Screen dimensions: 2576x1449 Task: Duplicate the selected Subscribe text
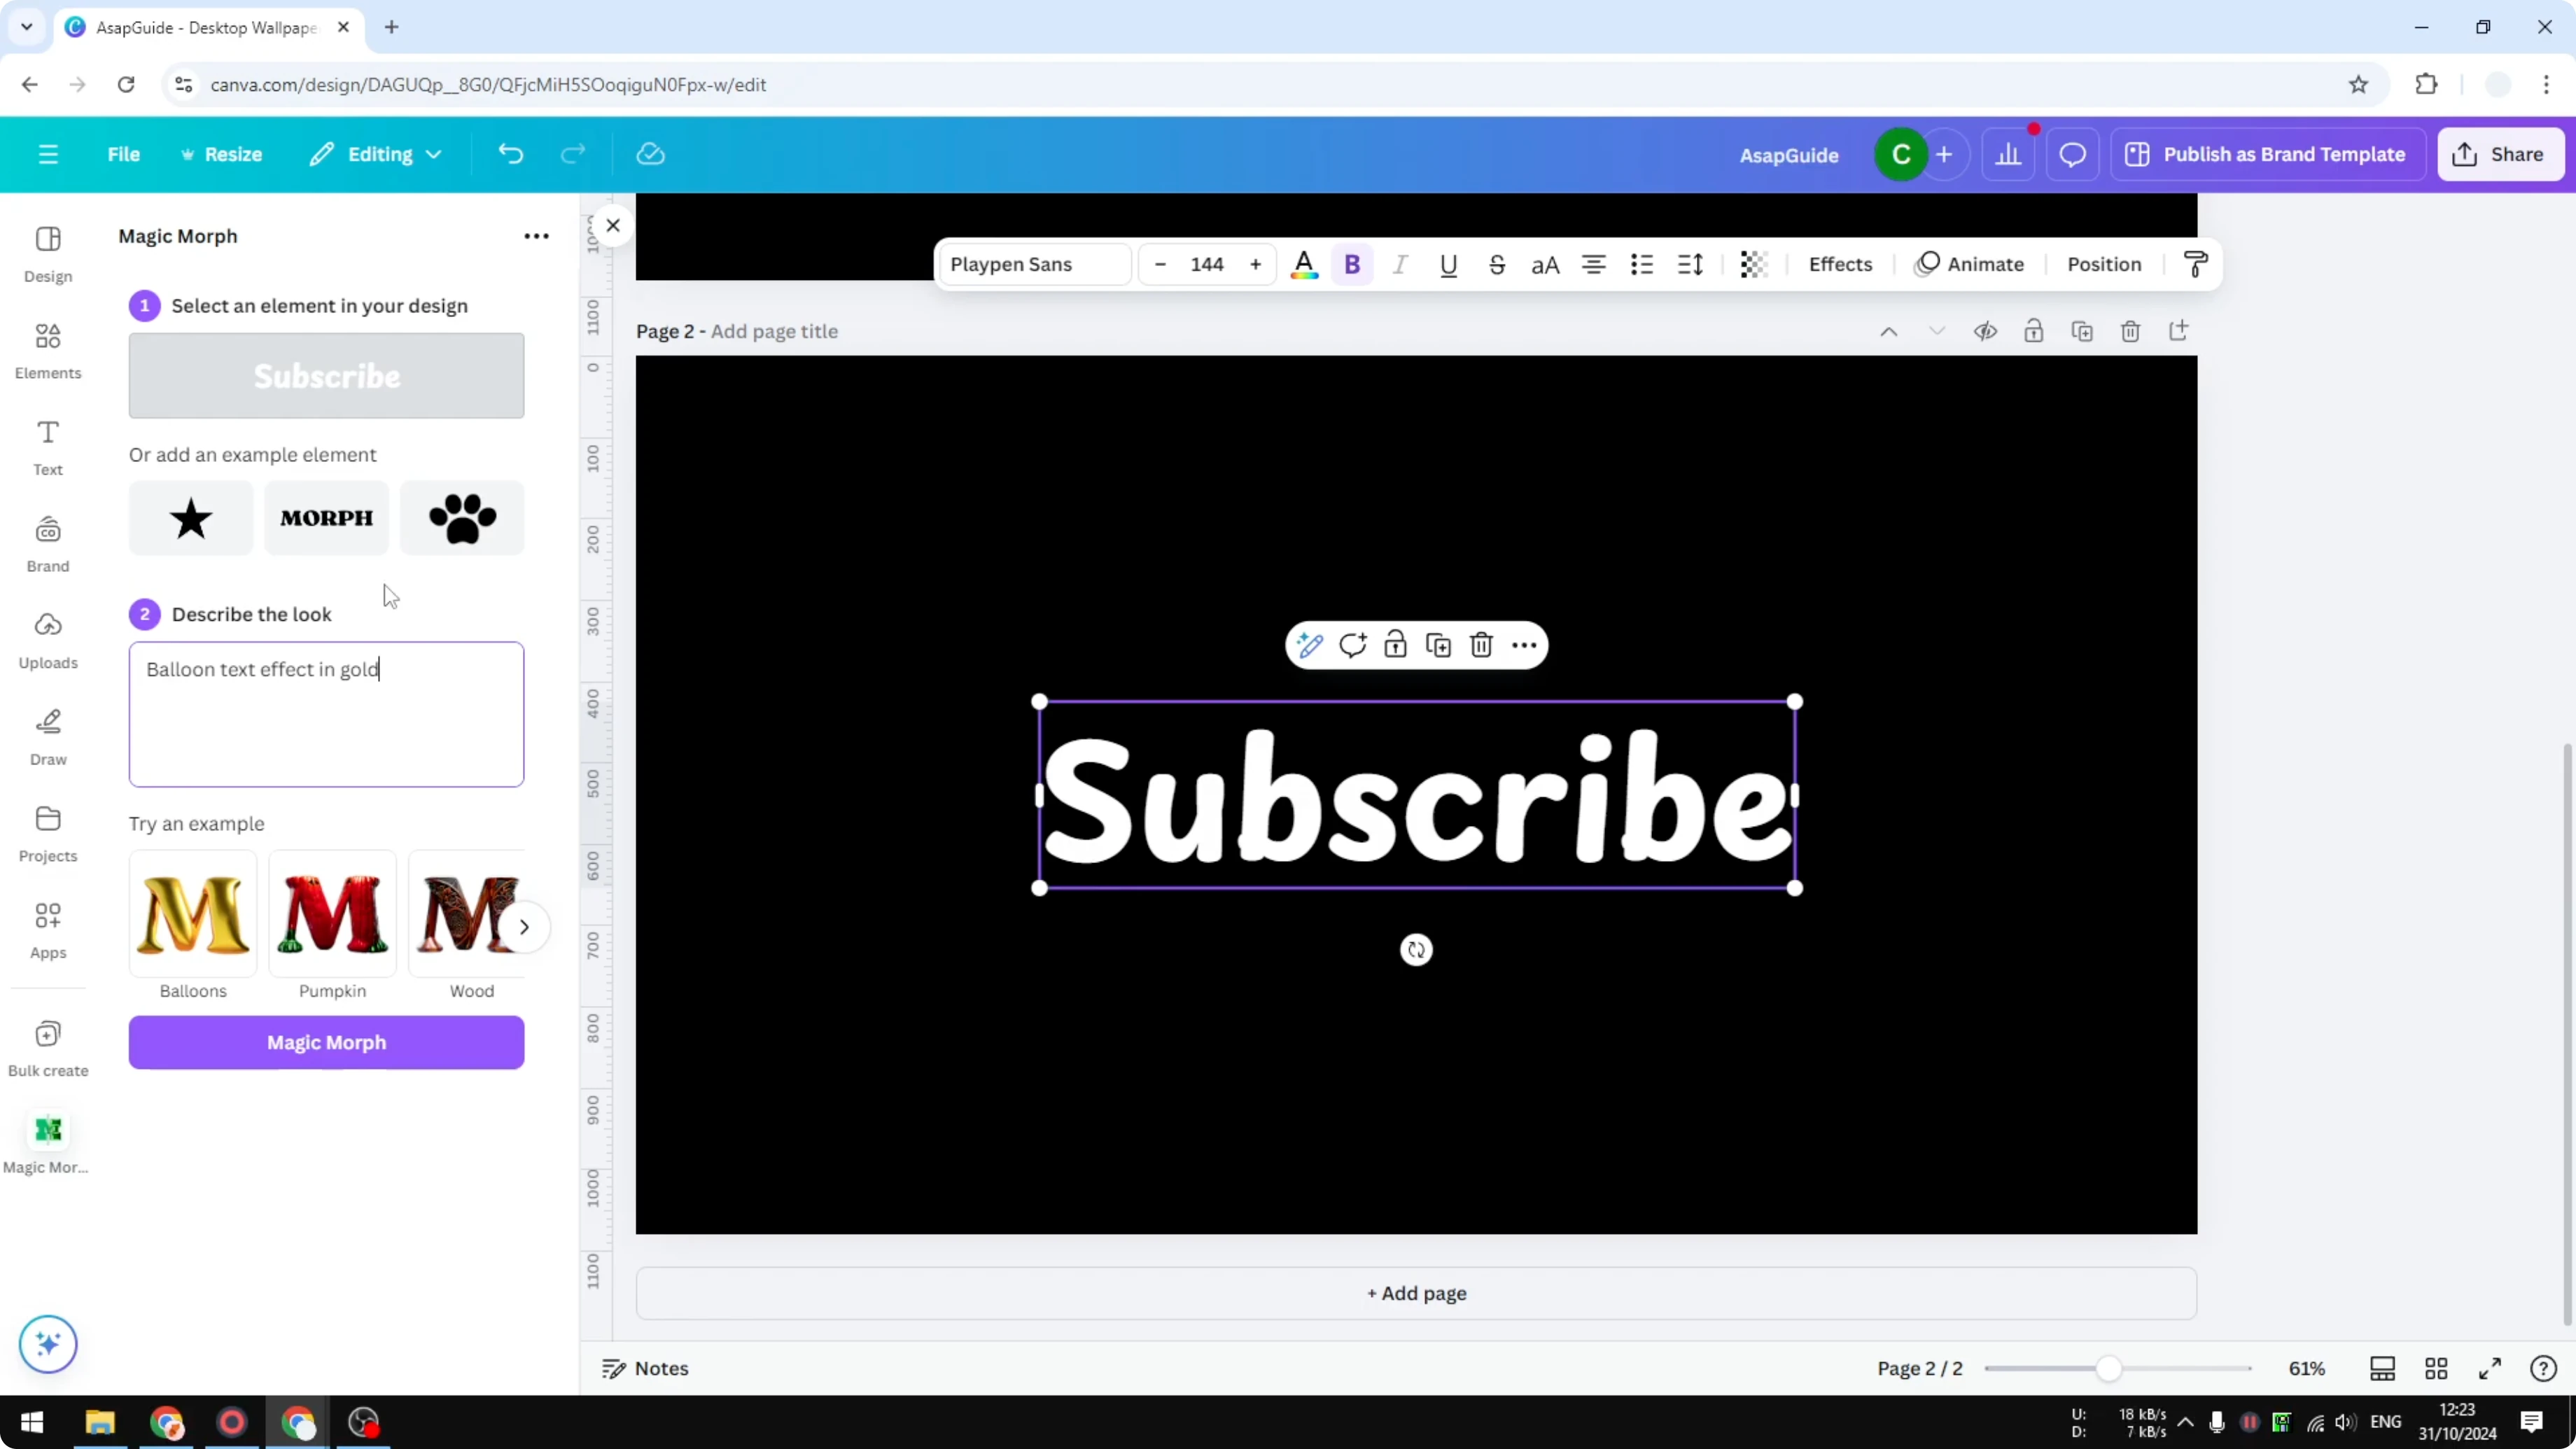(1439, 645)
